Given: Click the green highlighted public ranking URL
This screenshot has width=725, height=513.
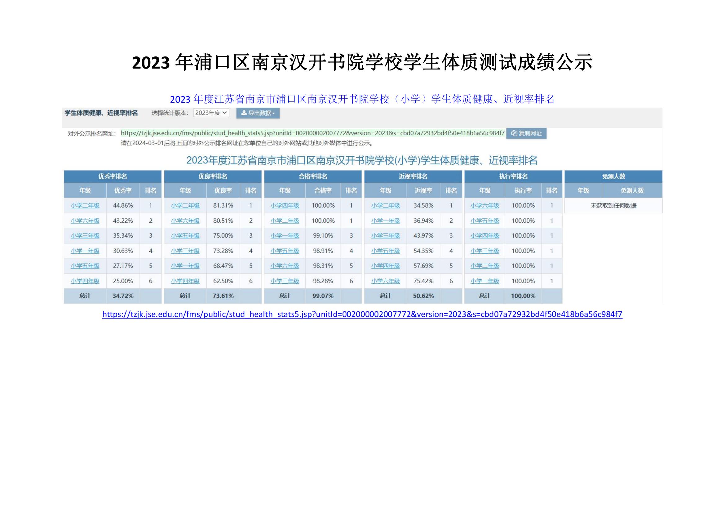Looking at the screenshot, I should pyautogui.click(x=313, y=133).
